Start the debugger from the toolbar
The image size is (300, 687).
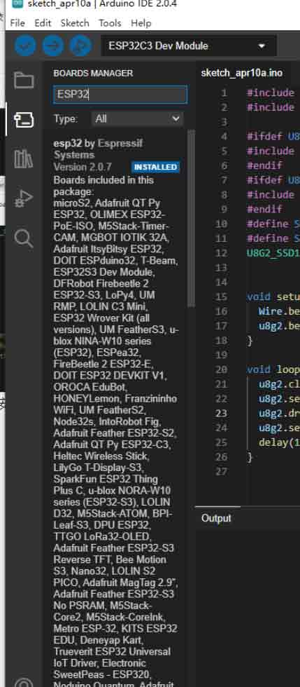tap(80, 46)
